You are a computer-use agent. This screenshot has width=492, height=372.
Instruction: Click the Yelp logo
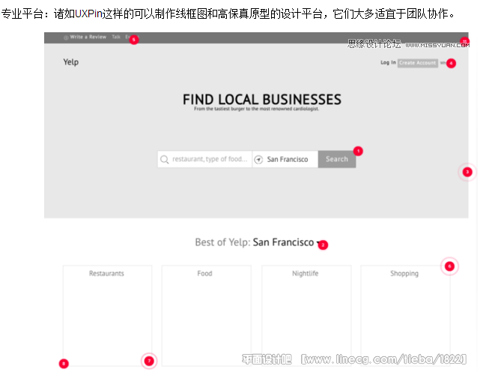pyautogui.click(x=71, y=62)
